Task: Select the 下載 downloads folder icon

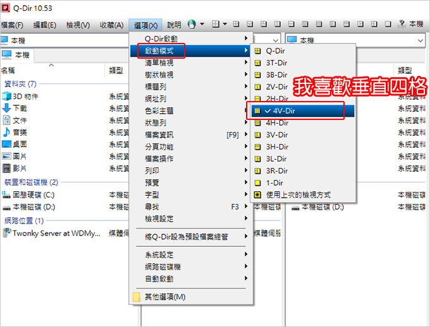Action: [6, 108]
